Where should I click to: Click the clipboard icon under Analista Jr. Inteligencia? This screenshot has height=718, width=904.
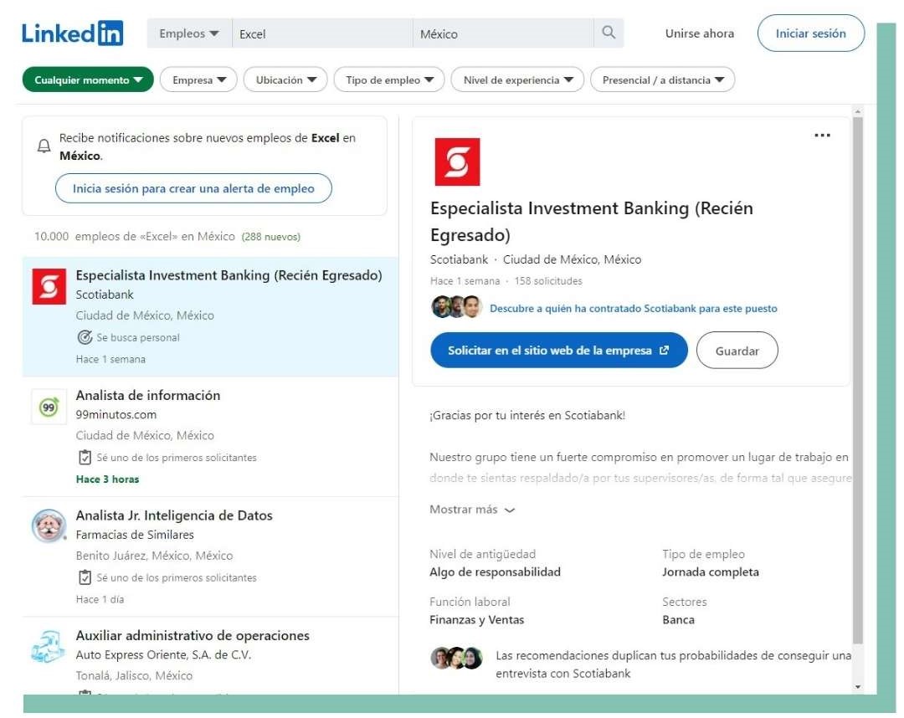(x=85, y=577)
